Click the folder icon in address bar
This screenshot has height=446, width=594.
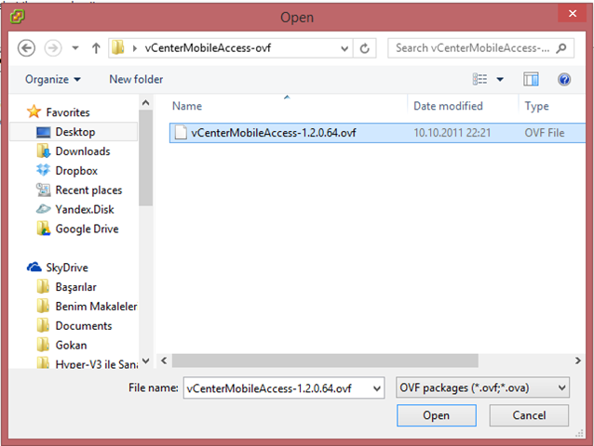click(x=118, y=48)
